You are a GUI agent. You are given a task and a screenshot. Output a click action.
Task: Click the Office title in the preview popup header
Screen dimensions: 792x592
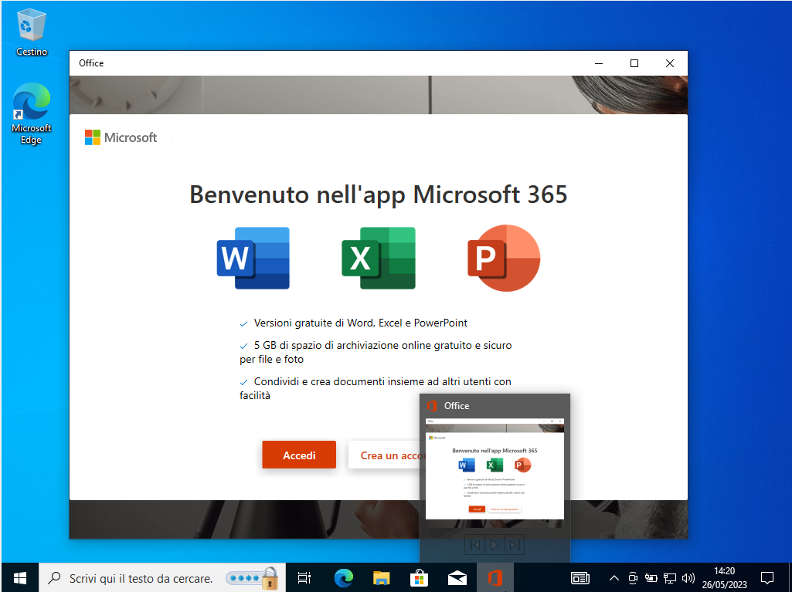(457, 406)
